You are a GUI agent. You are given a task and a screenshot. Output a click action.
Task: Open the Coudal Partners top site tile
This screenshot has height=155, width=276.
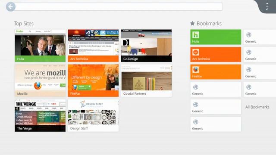pyautogui.click(x=147, y=81)
